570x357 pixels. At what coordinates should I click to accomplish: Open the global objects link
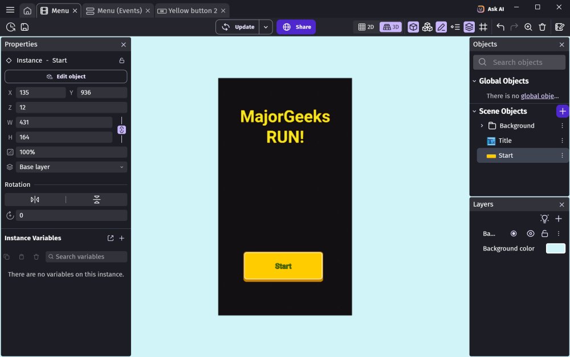pyautogui.click(x=539, y=96)
